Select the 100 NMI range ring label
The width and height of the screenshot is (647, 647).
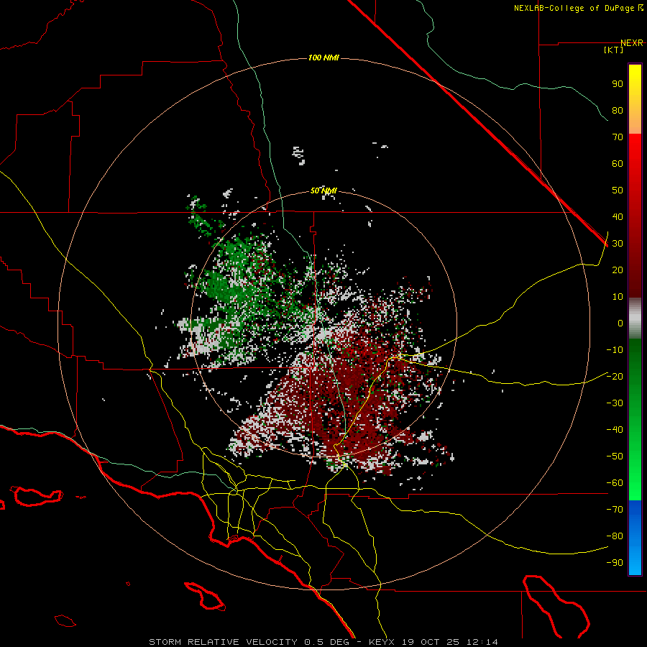323,58
